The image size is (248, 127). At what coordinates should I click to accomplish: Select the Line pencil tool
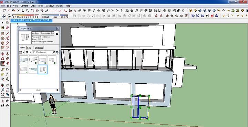coord(8,33)
